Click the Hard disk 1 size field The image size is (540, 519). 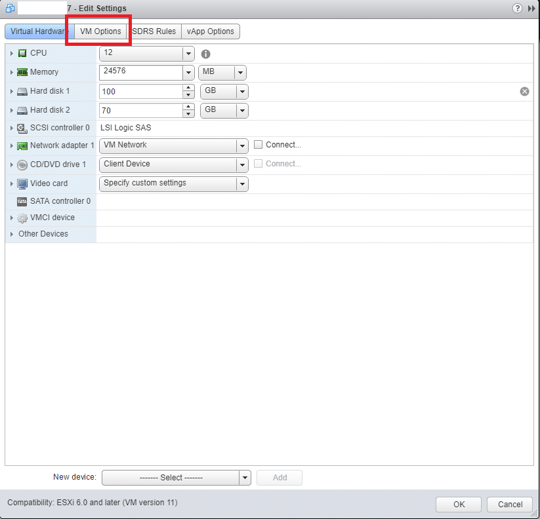(141, 92)
